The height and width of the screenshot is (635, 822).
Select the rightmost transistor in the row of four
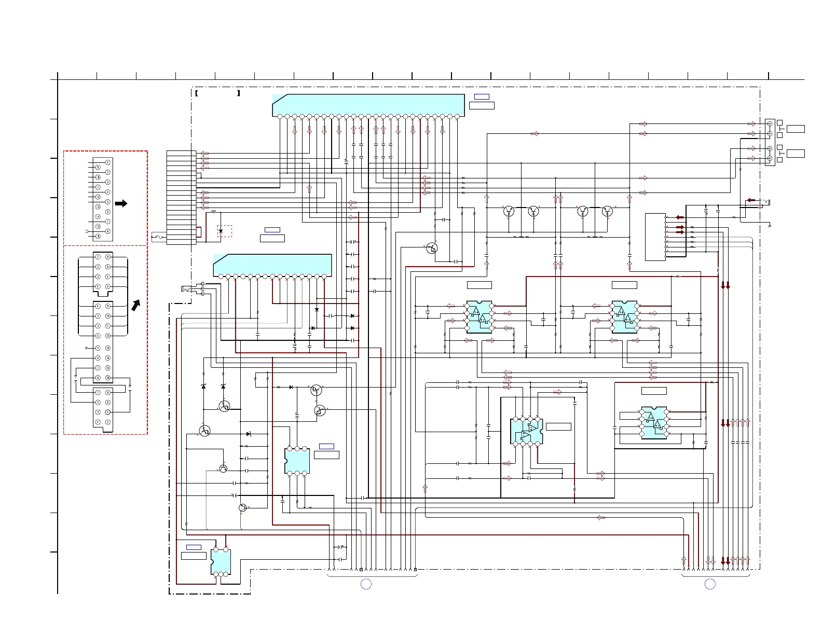[x=607, y=211]
